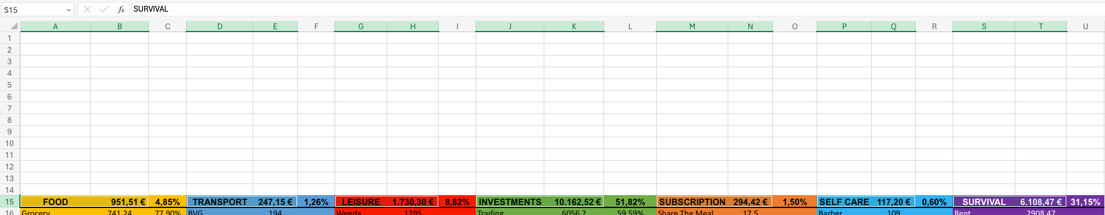Click the FOOD category cell
Viewport: 1105px width, 215px height.
[x=56, y=202]
